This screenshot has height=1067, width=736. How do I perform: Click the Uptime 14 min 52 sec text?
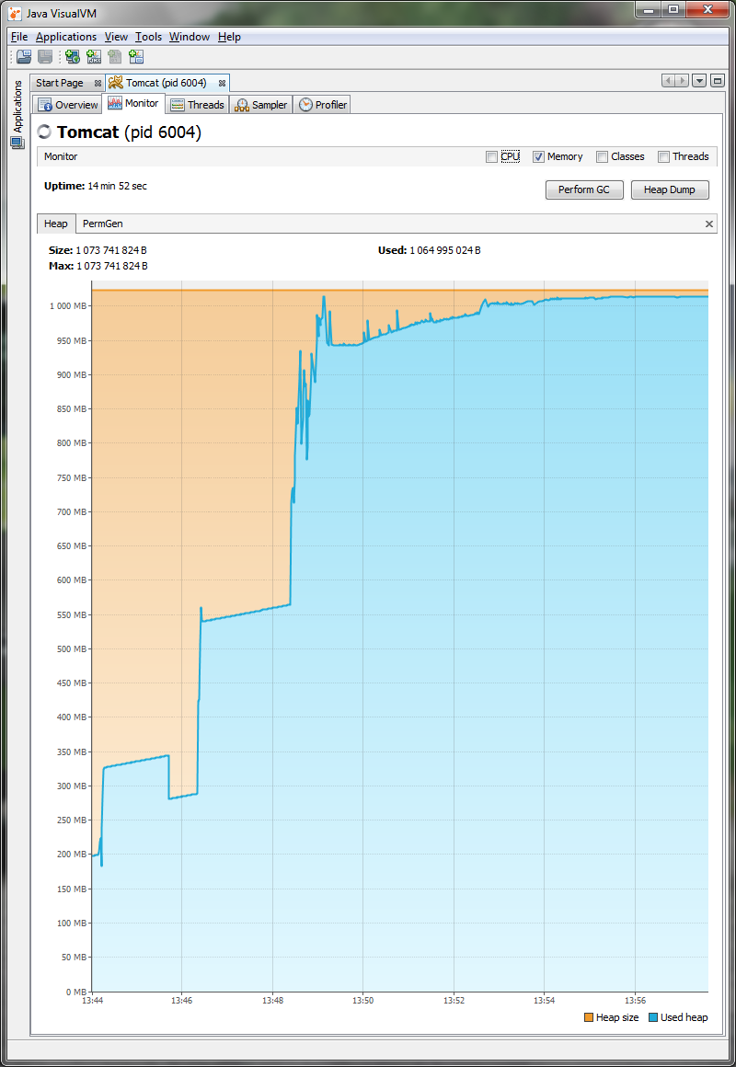[x=96, y=186]
